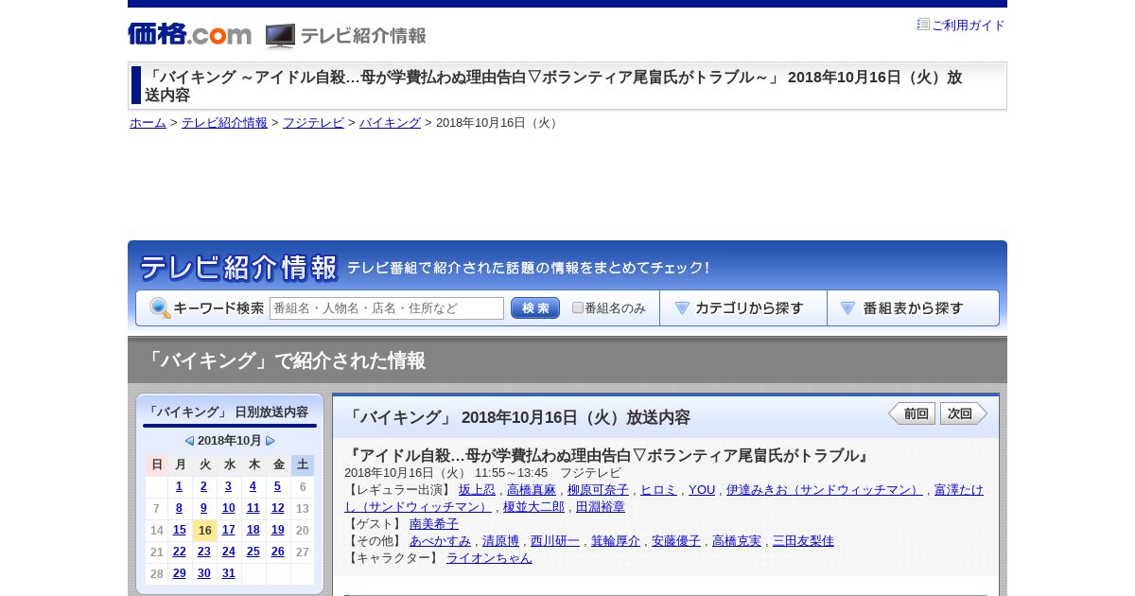Open link 三田友梨佳
This screenshot has height=596, width=1135.
tap(803, 541)
